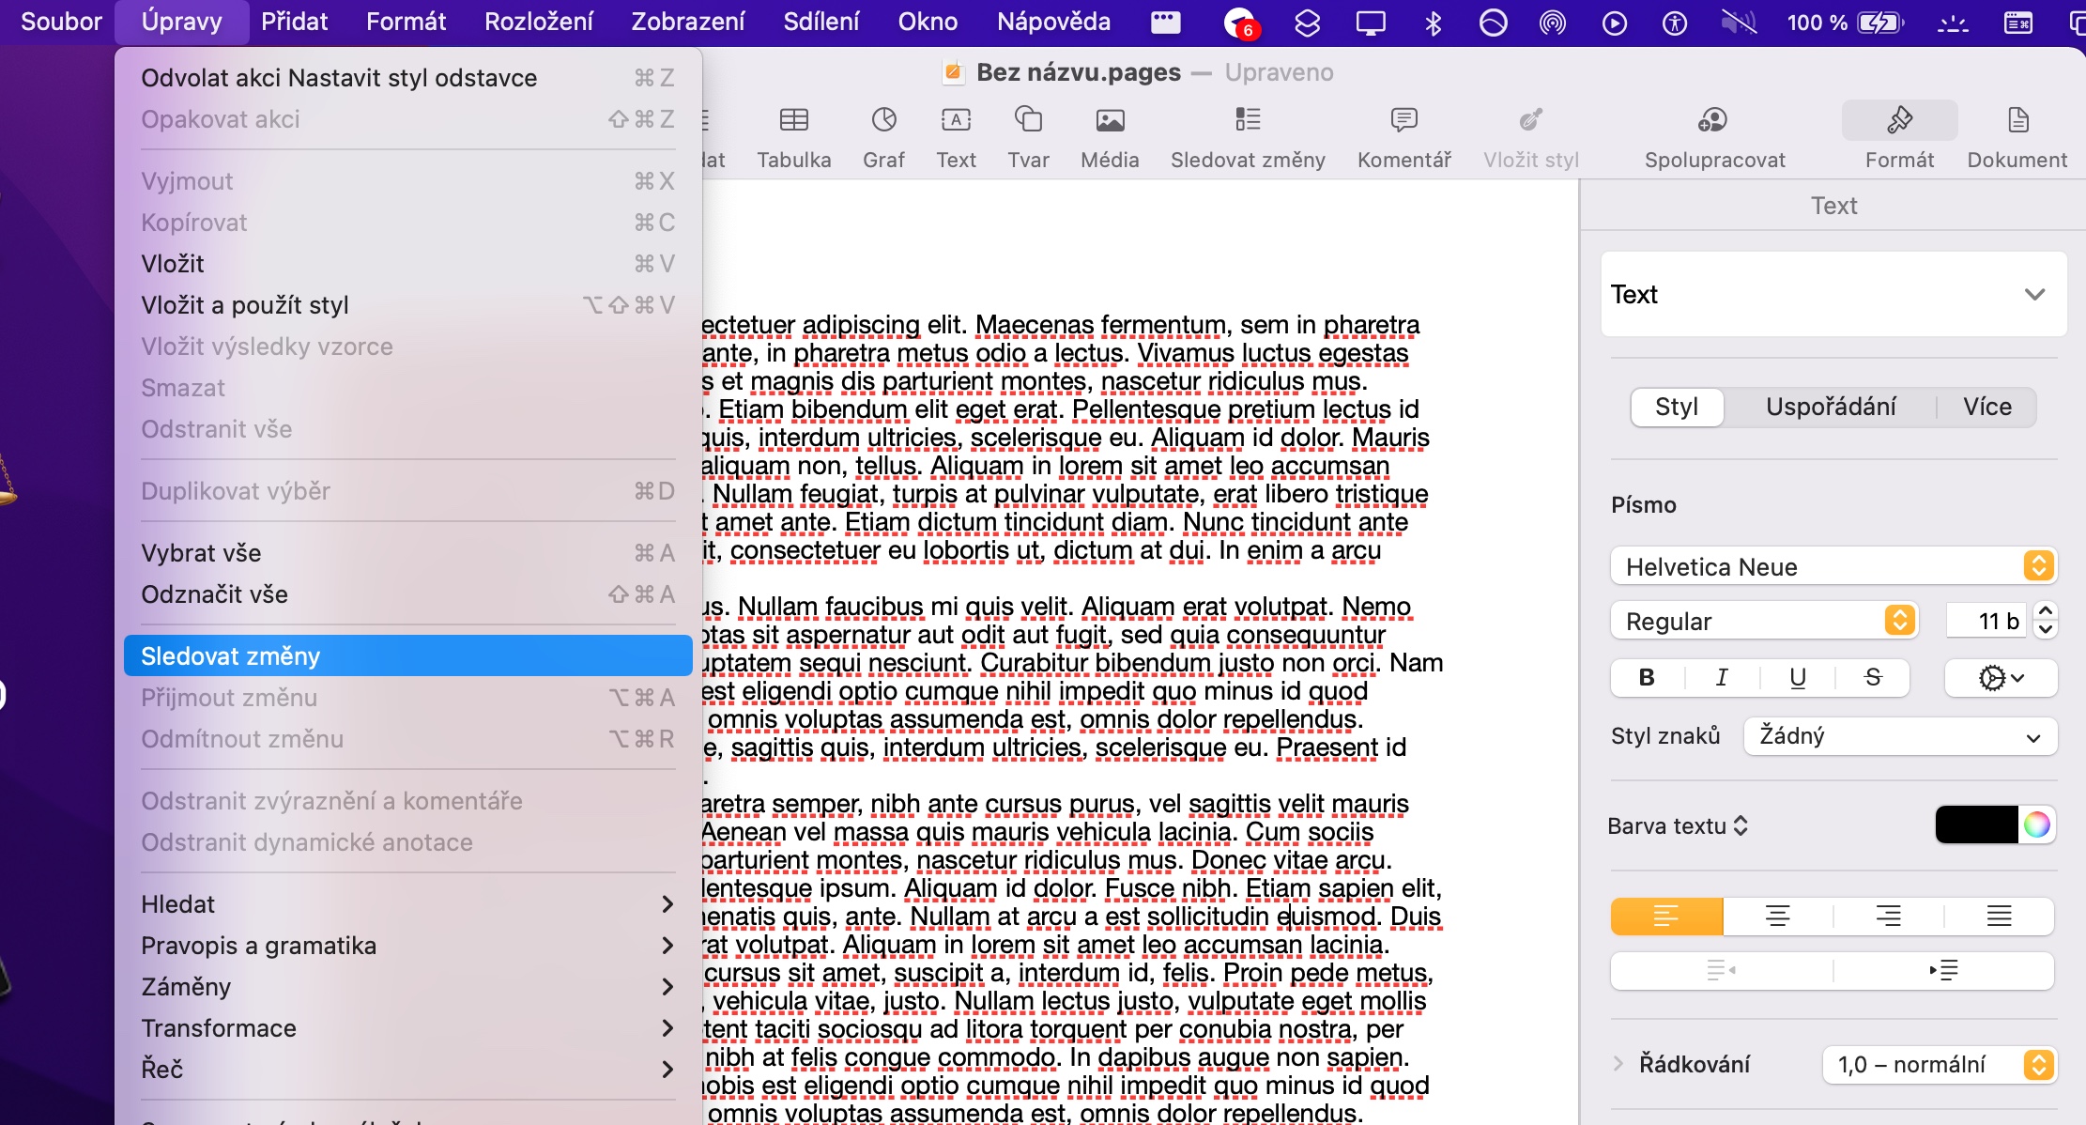Toggle bold text formatting
The height and width of the screenshot is (1125, 2086).
coord(1647,678)
